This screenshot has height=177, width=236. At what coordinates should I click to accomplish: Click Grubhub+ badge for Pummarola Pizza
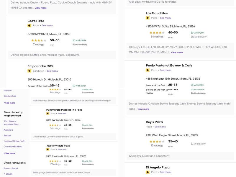click(x=47, y=114)
